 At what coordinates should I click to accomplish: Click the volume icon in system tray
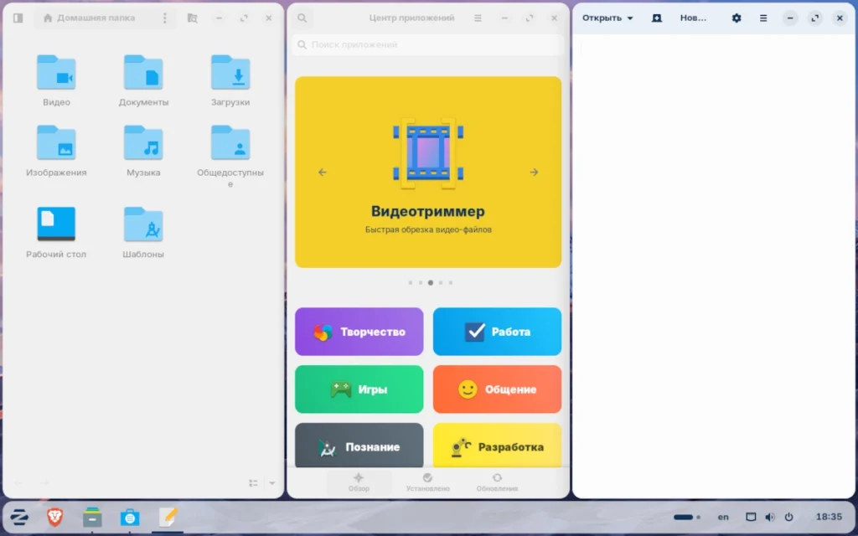770,517
